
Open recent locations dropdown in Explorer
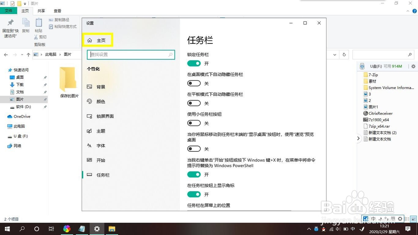pyautogui.click(x=22, y=55)
